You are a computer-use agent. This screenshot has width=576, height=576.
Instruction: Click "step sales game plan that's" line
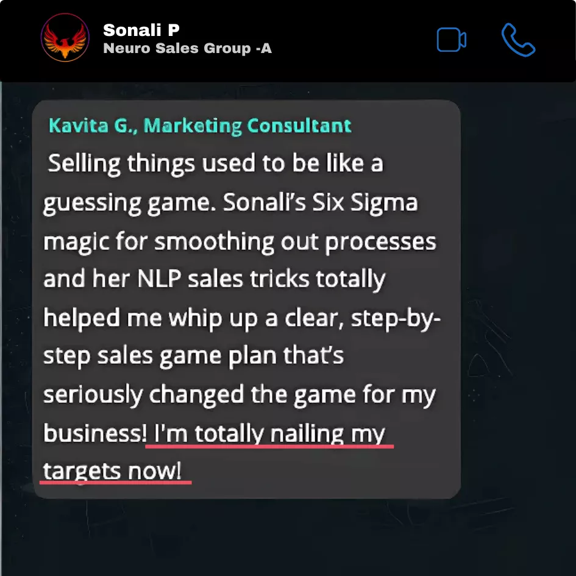193,357
